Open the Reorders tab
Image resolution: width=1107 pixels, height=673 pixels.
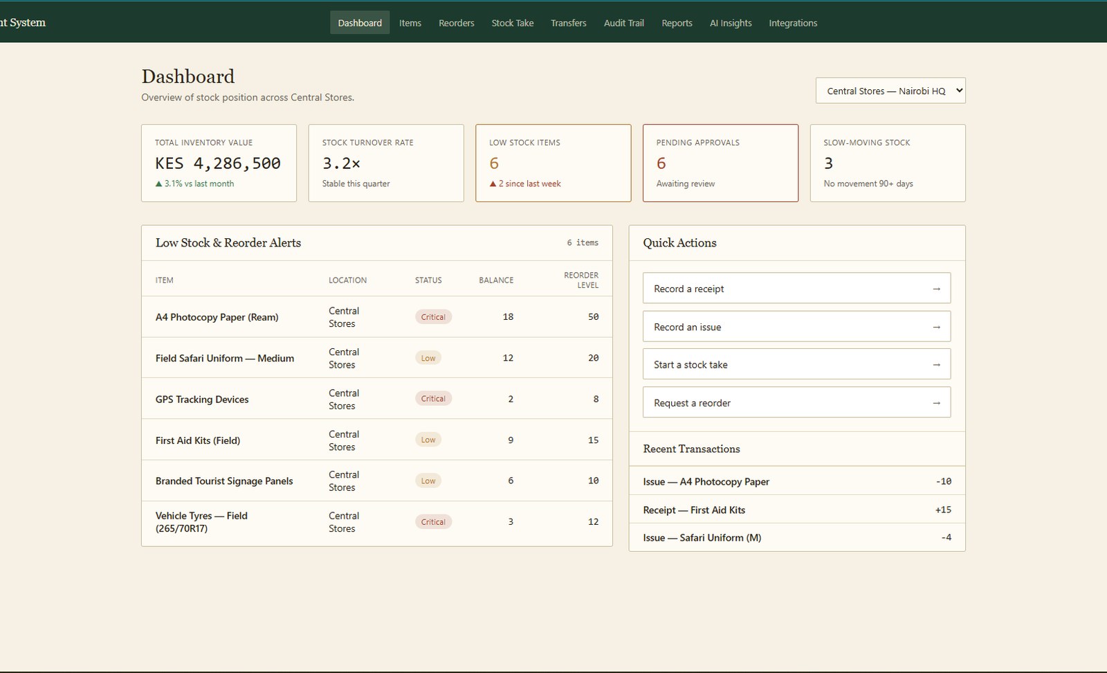457,23
